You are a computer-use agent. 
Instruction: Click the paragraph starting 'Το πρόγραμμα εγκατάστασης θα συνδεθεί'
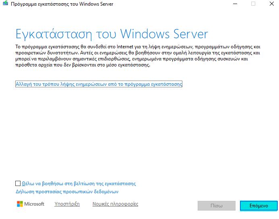[x=138, y=56]
